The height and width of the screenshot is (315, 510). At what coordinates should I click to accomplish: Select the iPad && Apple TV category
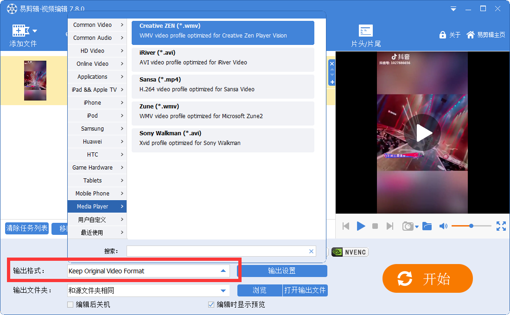[97, 90]
